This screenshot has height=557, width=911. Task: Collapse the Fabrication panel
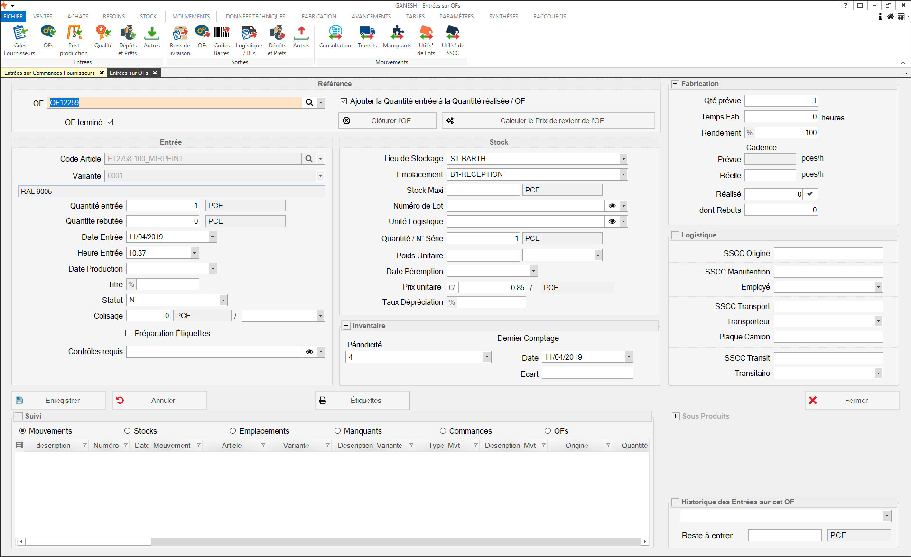675,84
